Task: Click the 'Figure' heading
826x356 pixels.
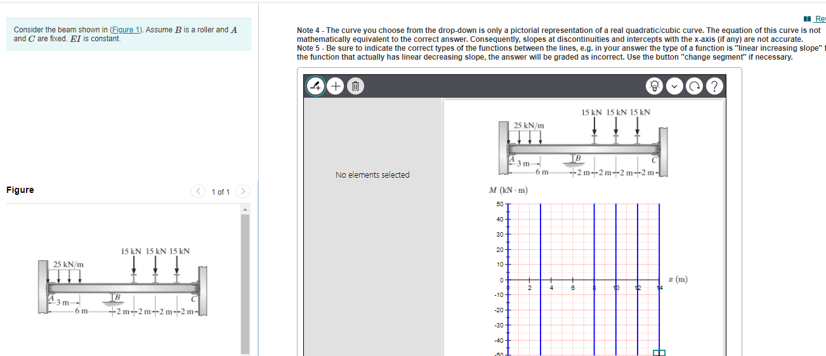Action: coord(20,190)
